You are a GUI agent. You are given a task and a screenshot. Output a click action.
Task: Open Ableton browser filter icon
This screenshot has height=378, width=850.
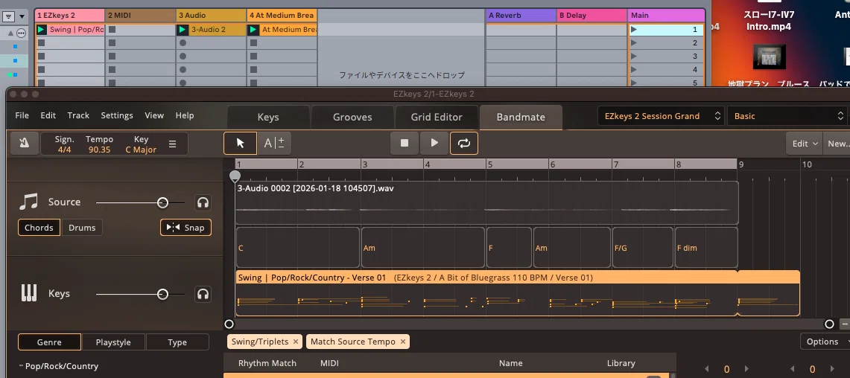pyautogui.click(x=9, y=16)
